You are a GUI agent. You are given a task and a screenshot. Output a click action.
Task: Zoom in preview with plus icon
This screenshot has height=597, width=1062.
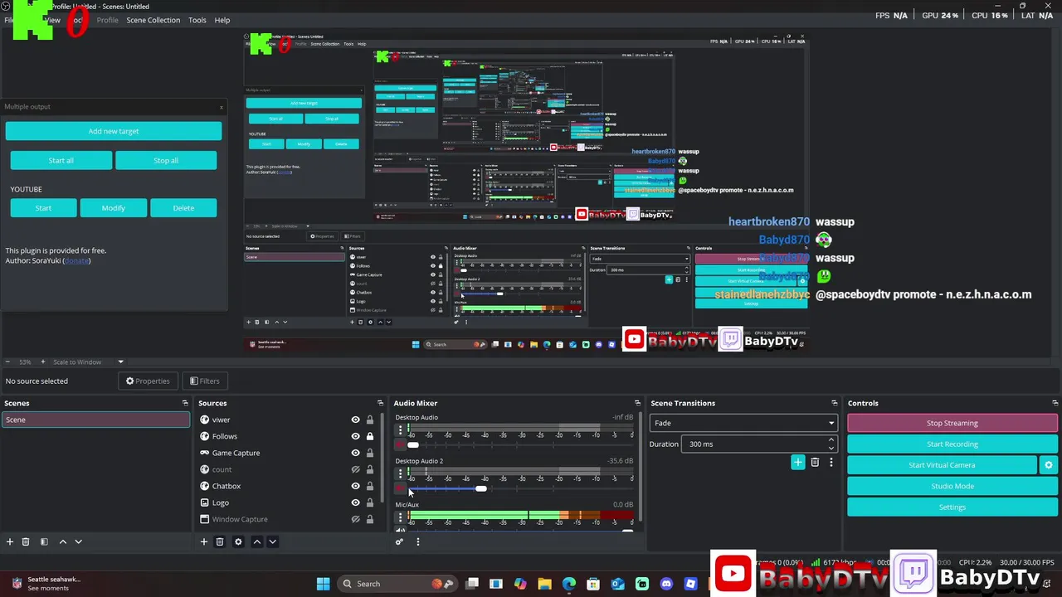pos(43,362)
